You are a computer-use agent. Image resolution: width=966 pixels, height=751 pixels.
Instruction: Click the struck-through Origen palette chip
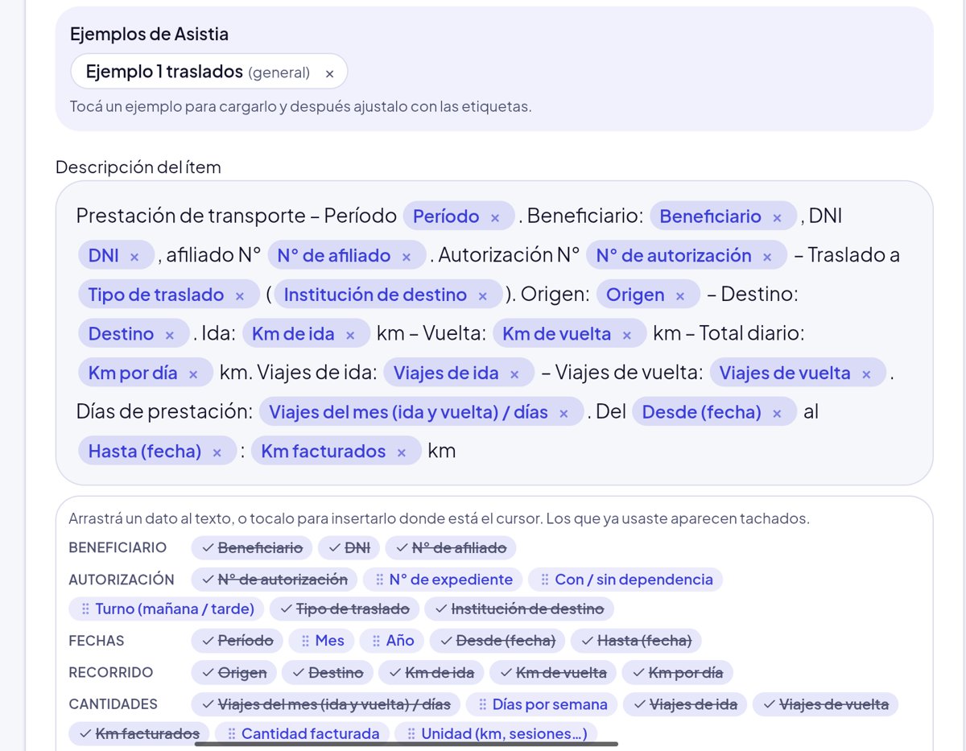234,672
